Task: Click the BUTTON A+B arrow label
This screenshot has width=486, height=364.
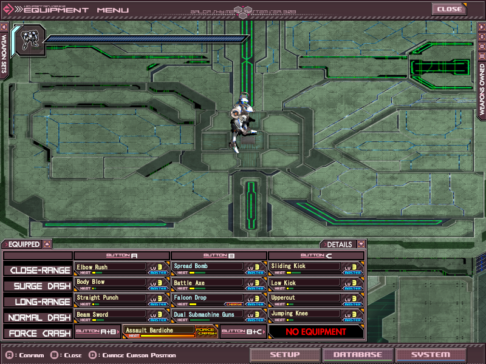Action: point(97,331)
